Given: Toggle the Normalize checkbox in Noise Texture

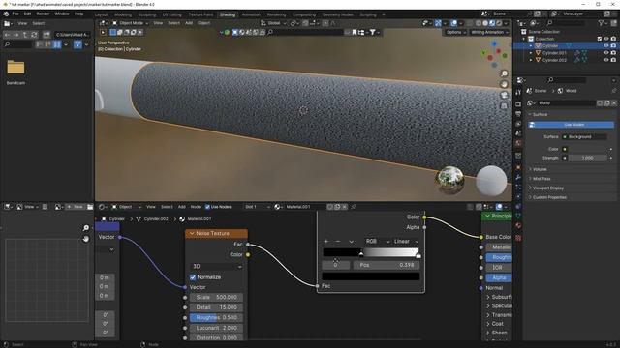Looking at the screenshot, I should (x=193, y=277).
